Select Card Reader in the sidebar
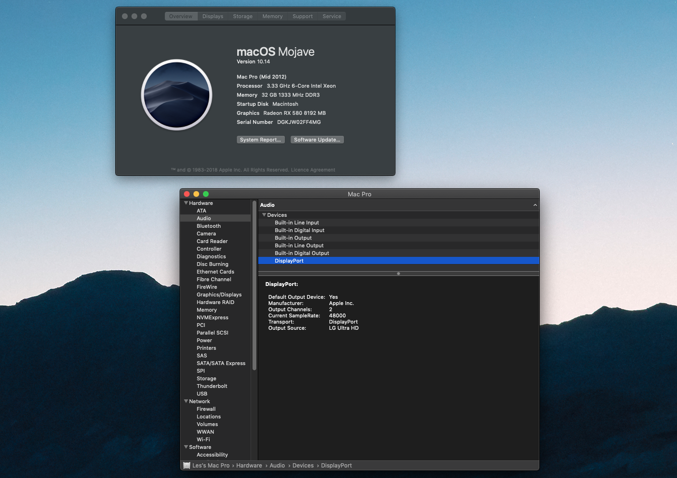The height and width of the screenshot is (478, 677). tap(215, 241)
